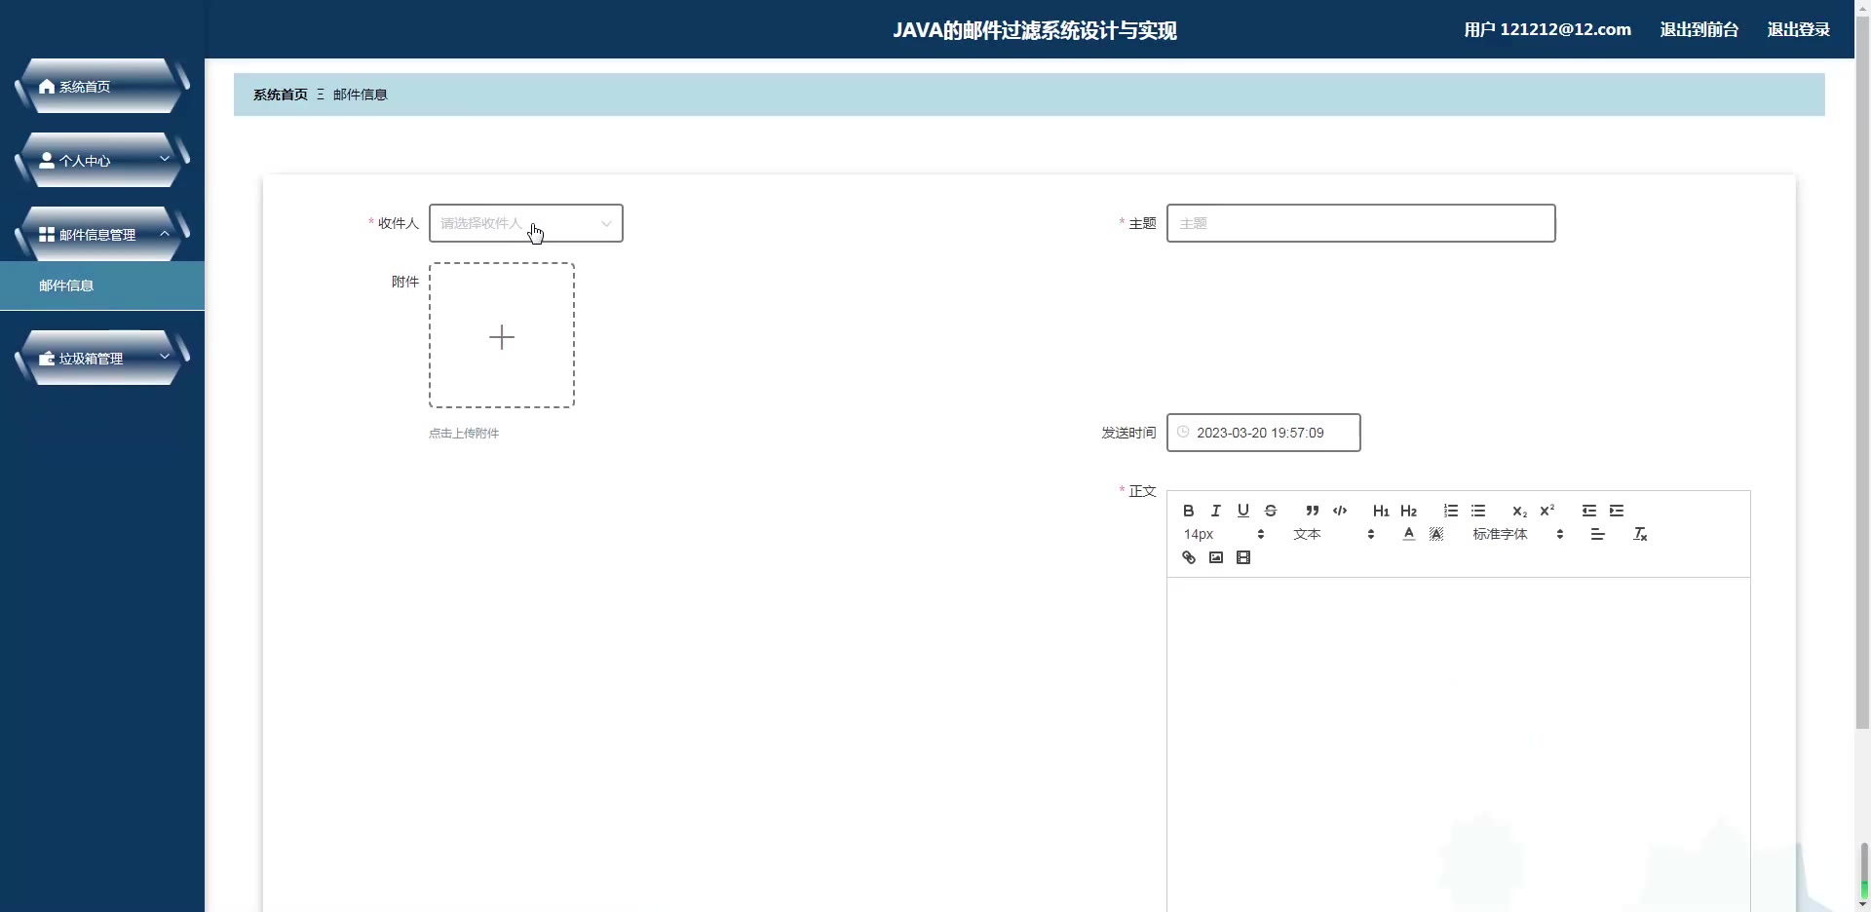Click the plus sign to upload an attachment

click(502, 337)
